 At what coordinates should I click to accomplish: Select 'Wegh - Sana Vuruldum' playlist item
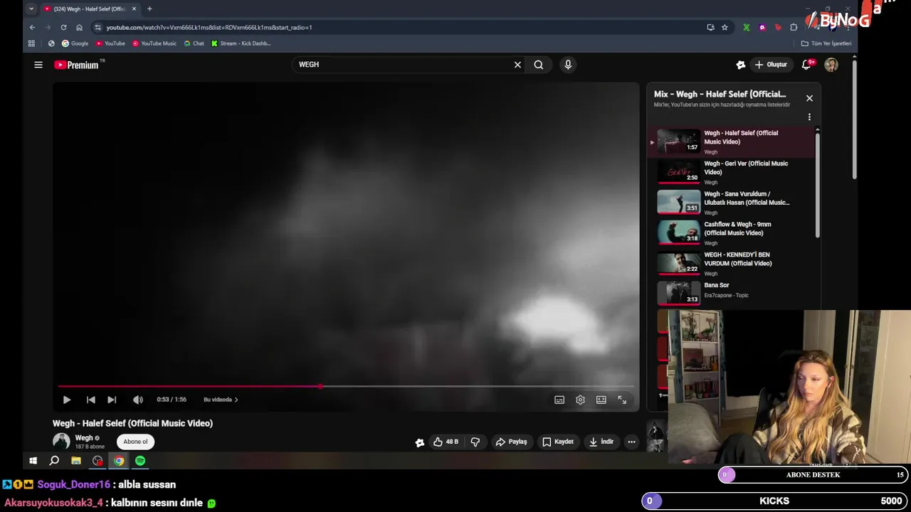coord(732,203)
